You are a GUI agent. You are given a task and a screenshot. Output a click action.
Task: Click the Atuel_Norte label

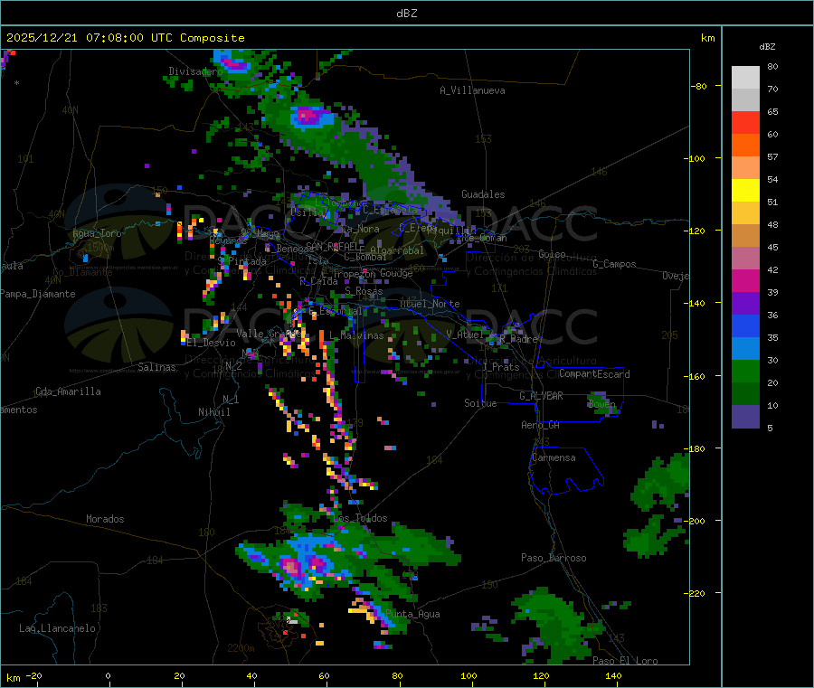point(430,304)
